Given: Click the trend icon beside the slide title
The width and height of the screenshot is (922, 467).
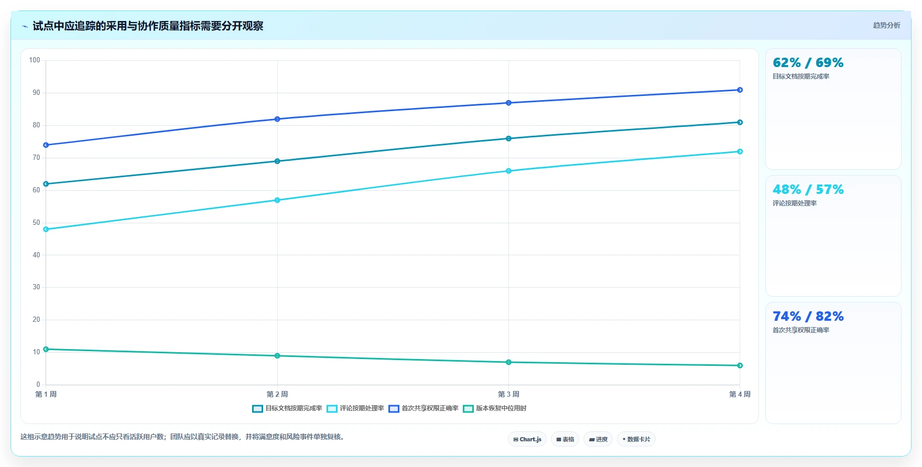Looking at the screenshot, I should click(25, 26).
